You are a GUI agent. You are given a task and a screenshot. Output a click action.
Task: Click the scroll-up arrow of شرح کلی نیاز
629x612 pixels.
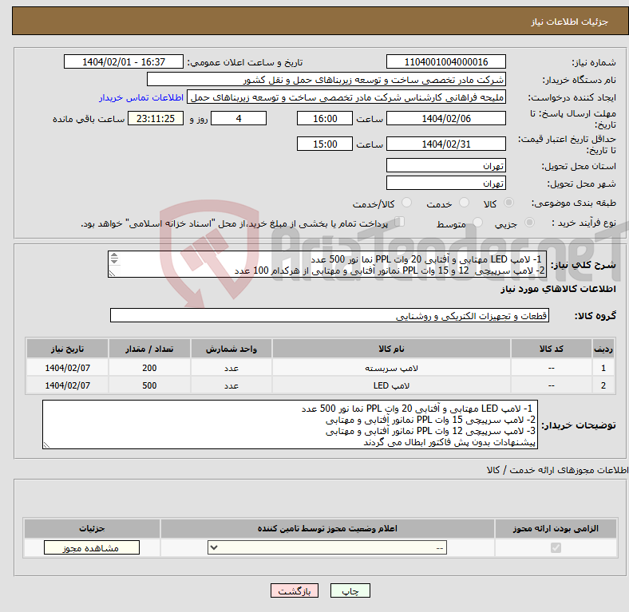click(x=114, y=255)
